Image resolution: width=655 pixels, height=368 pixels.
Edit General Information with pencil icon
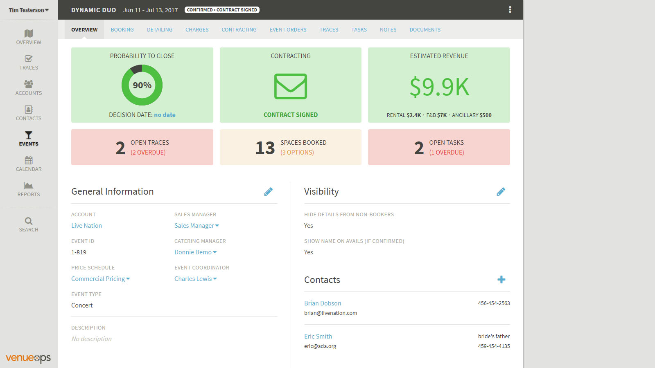[x=268, y=192]
